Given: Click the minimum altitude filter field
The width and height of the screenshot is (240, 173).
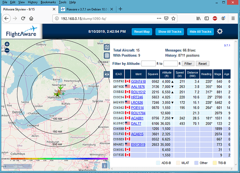Looking at the screenshot, I should point(149,63).
